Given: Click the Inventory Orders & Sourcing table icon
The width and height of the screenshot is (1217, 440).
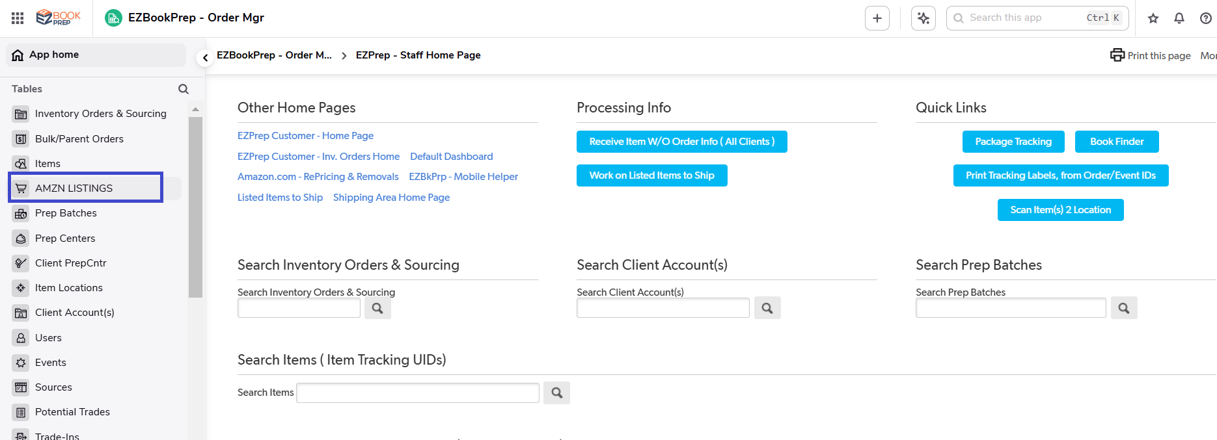Looking at the screenshot, I should 21,114.
